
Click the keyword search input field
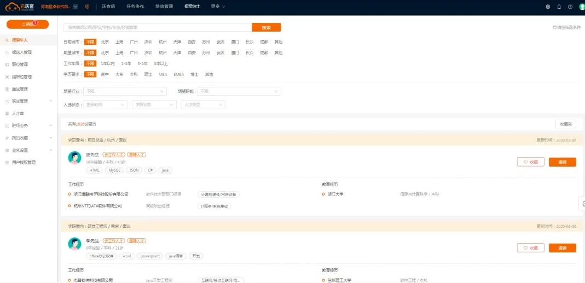tap(158, 27)
